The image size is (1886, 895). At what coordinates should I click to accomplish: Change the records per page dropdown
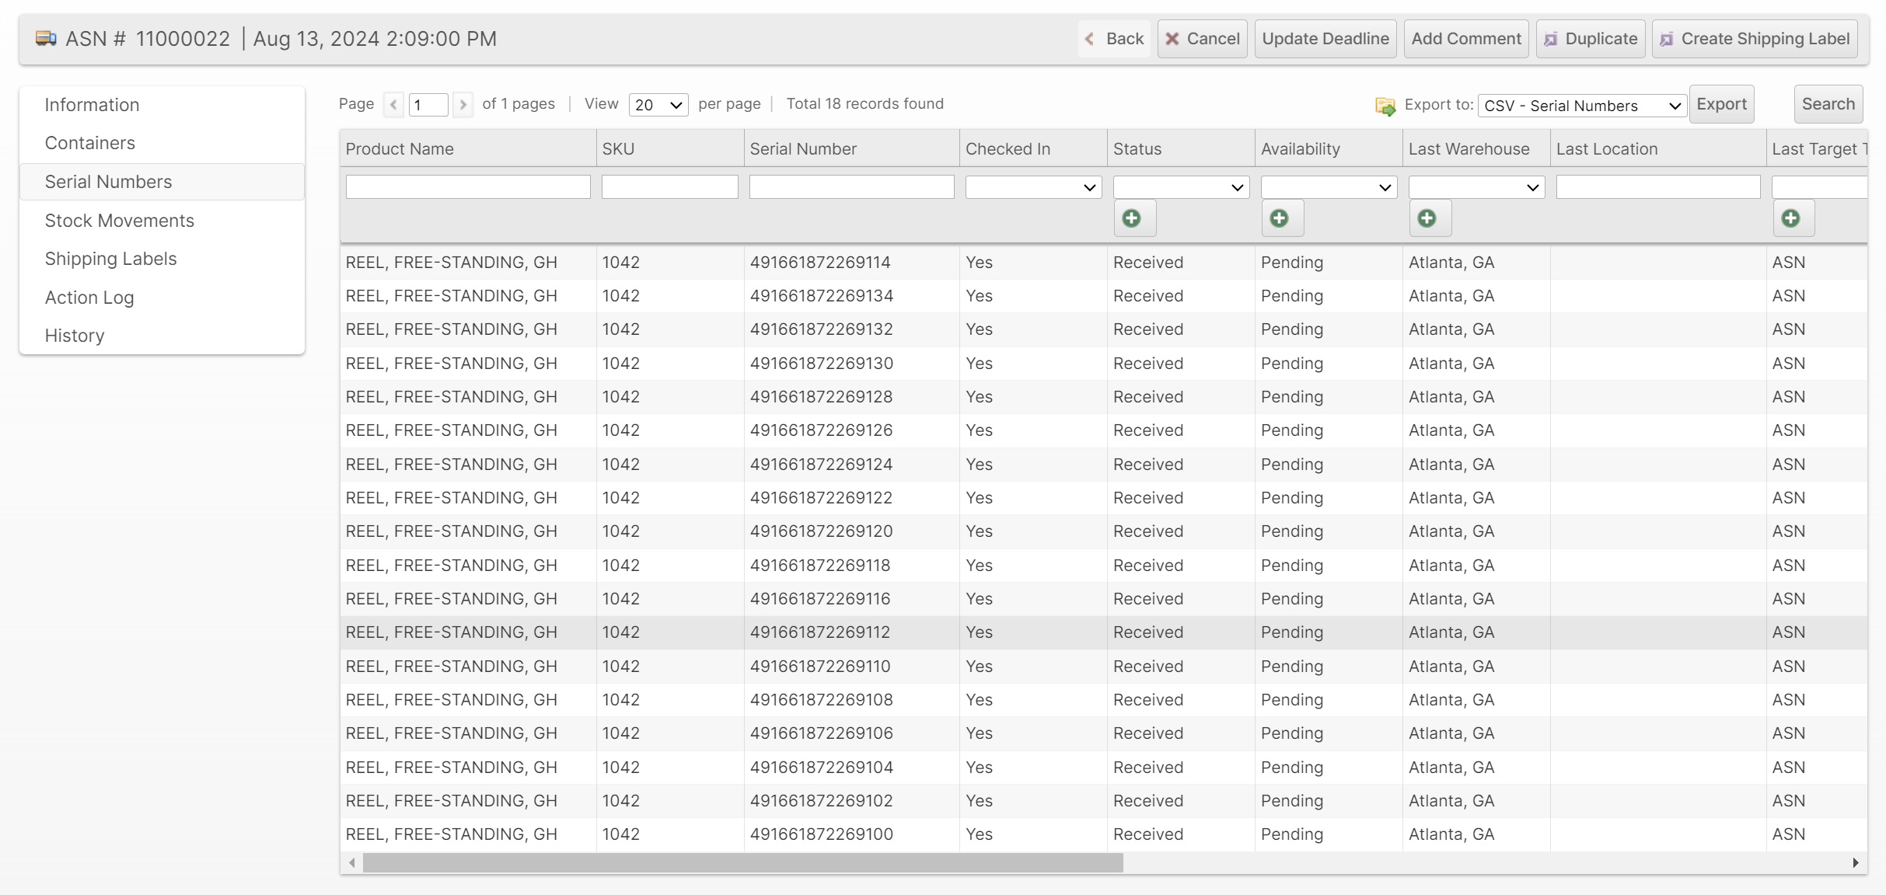click(658, 105)
